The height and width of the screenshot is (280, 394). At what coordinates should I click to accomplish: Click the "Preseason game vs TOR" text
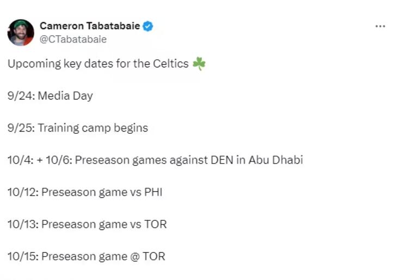(x=104, y=225)
